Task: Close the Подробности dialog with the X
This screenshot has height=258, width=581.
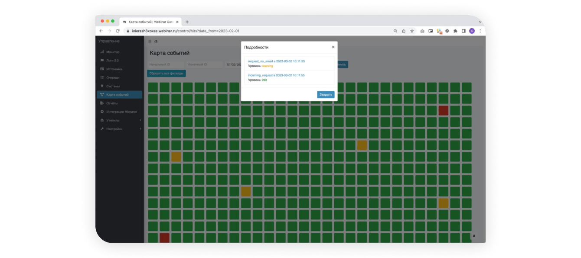Action: point(333,47)
